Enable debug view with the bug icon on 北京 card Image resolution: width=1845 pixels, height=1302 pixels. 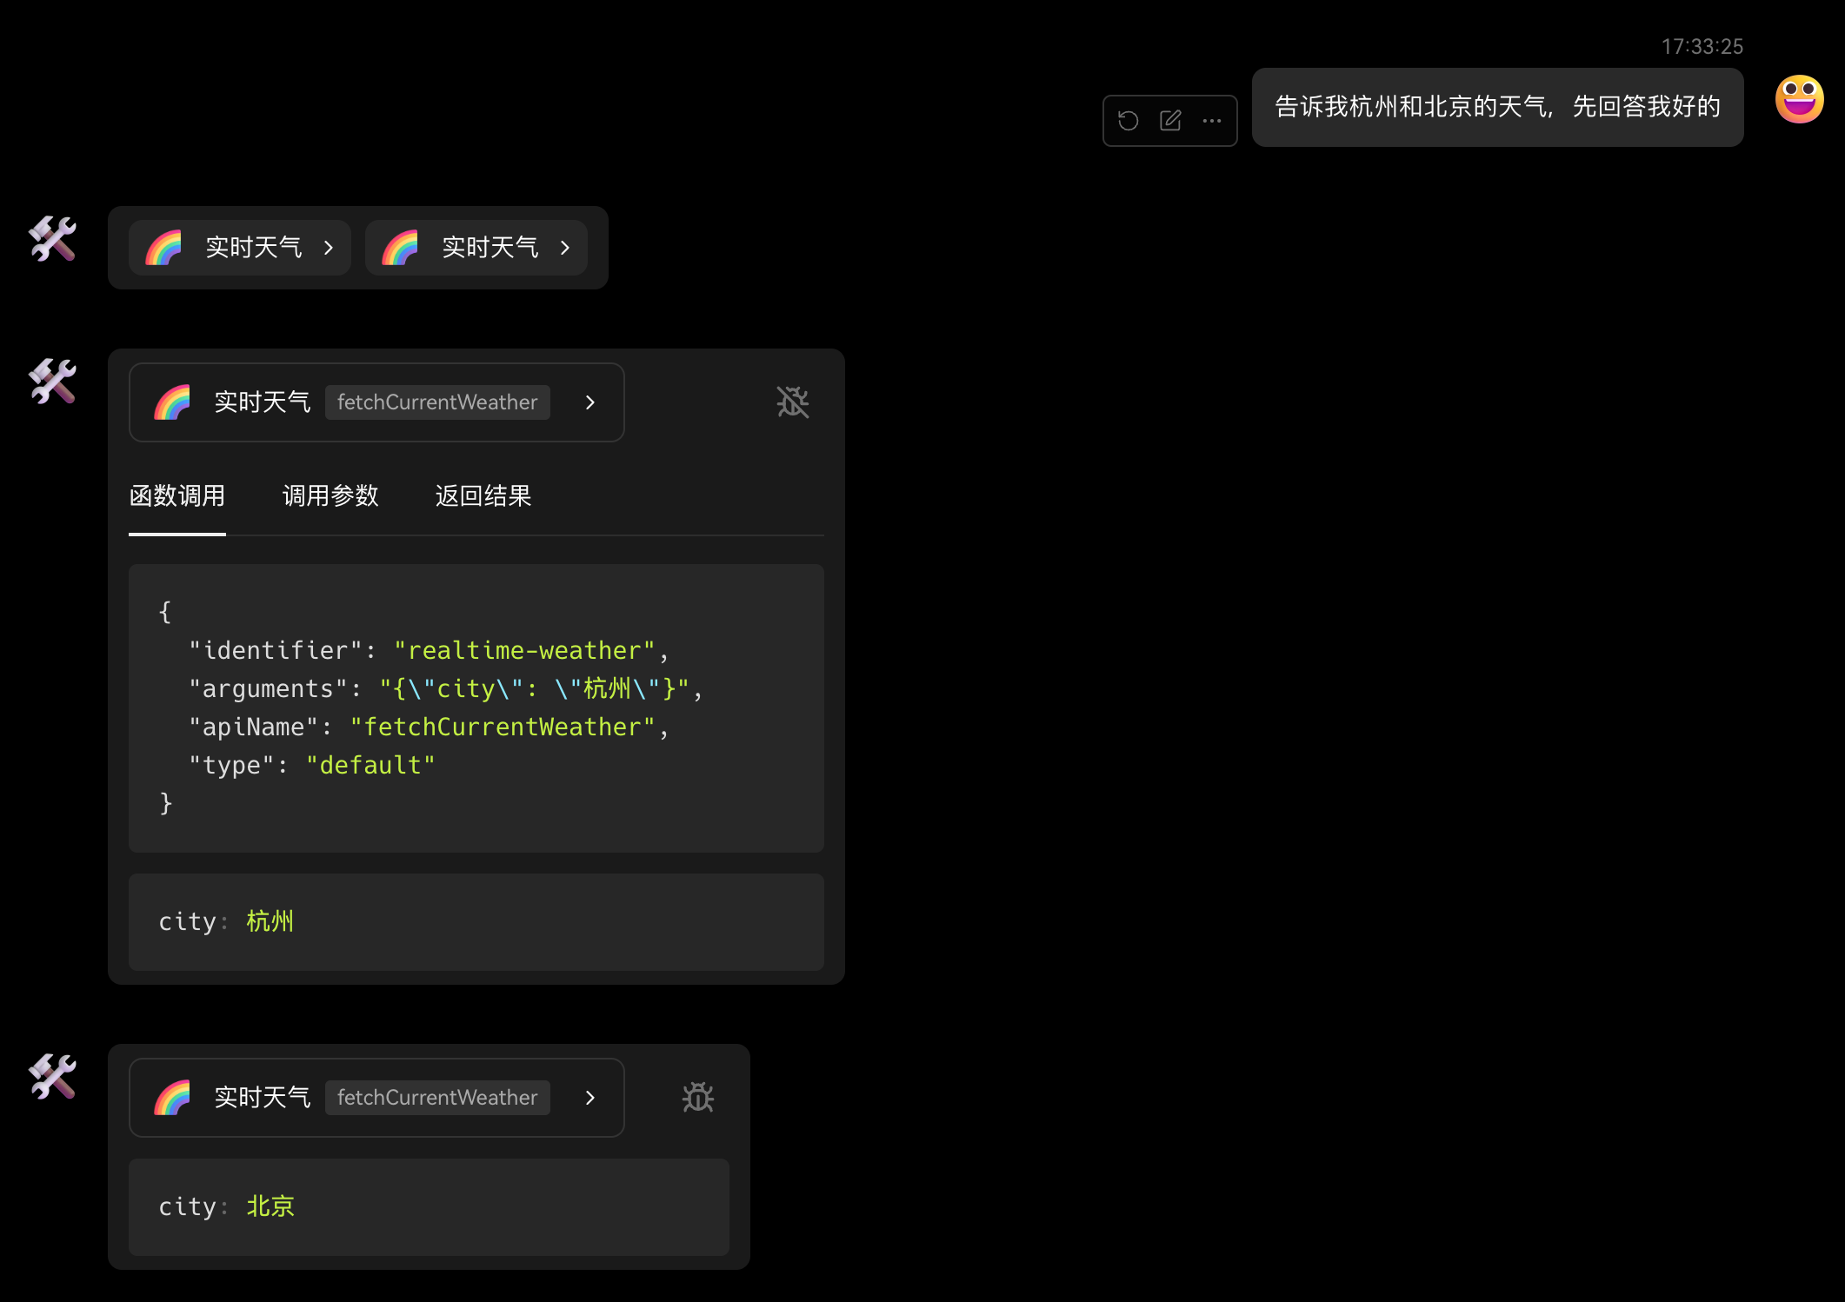click(x=698, y=1097)
